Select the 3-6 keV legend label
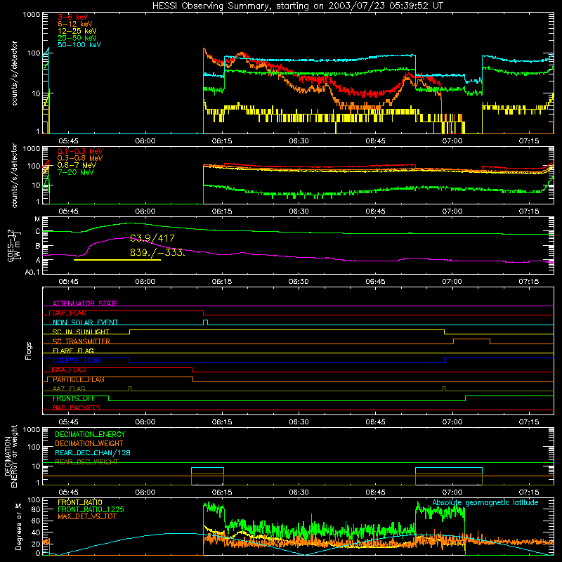Viewport: 562px width, 562px height. click(73, 17)
